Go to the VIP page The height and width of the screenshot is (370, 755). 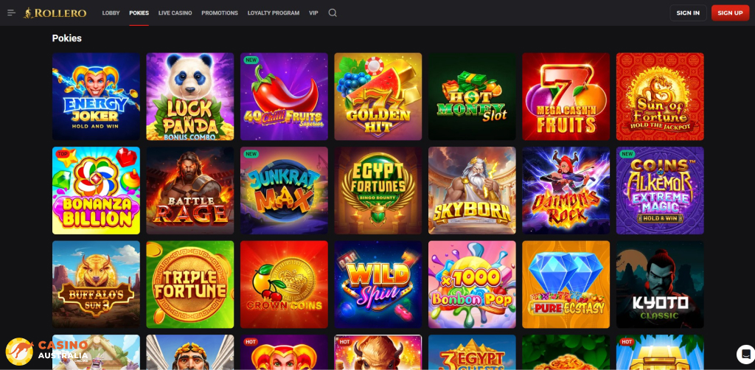point(313,13)
